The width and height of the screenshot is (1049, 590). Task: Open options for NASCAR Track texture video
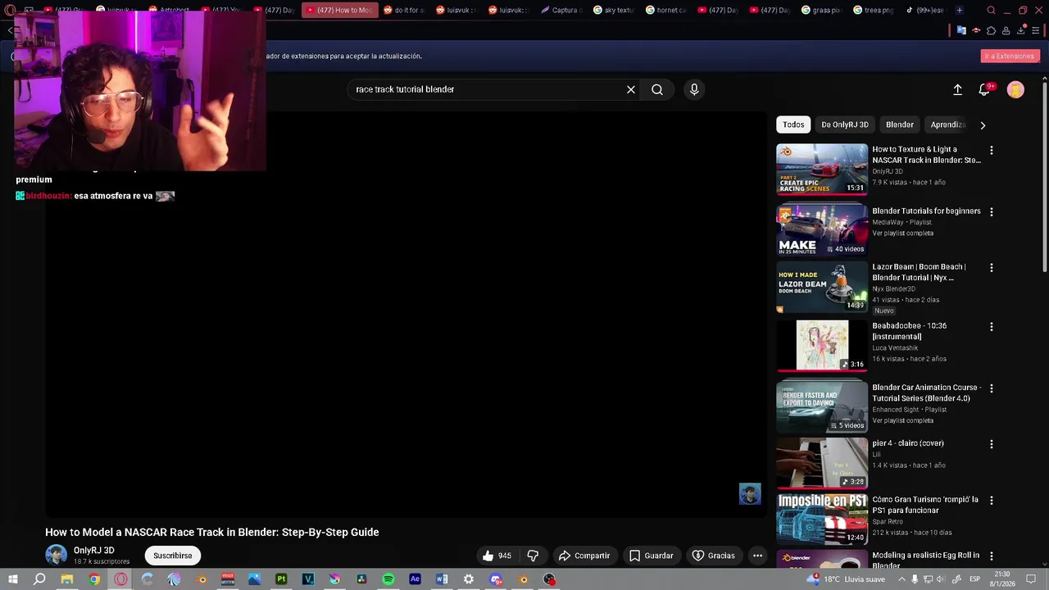pyautogui.click(x=992, y=151)
